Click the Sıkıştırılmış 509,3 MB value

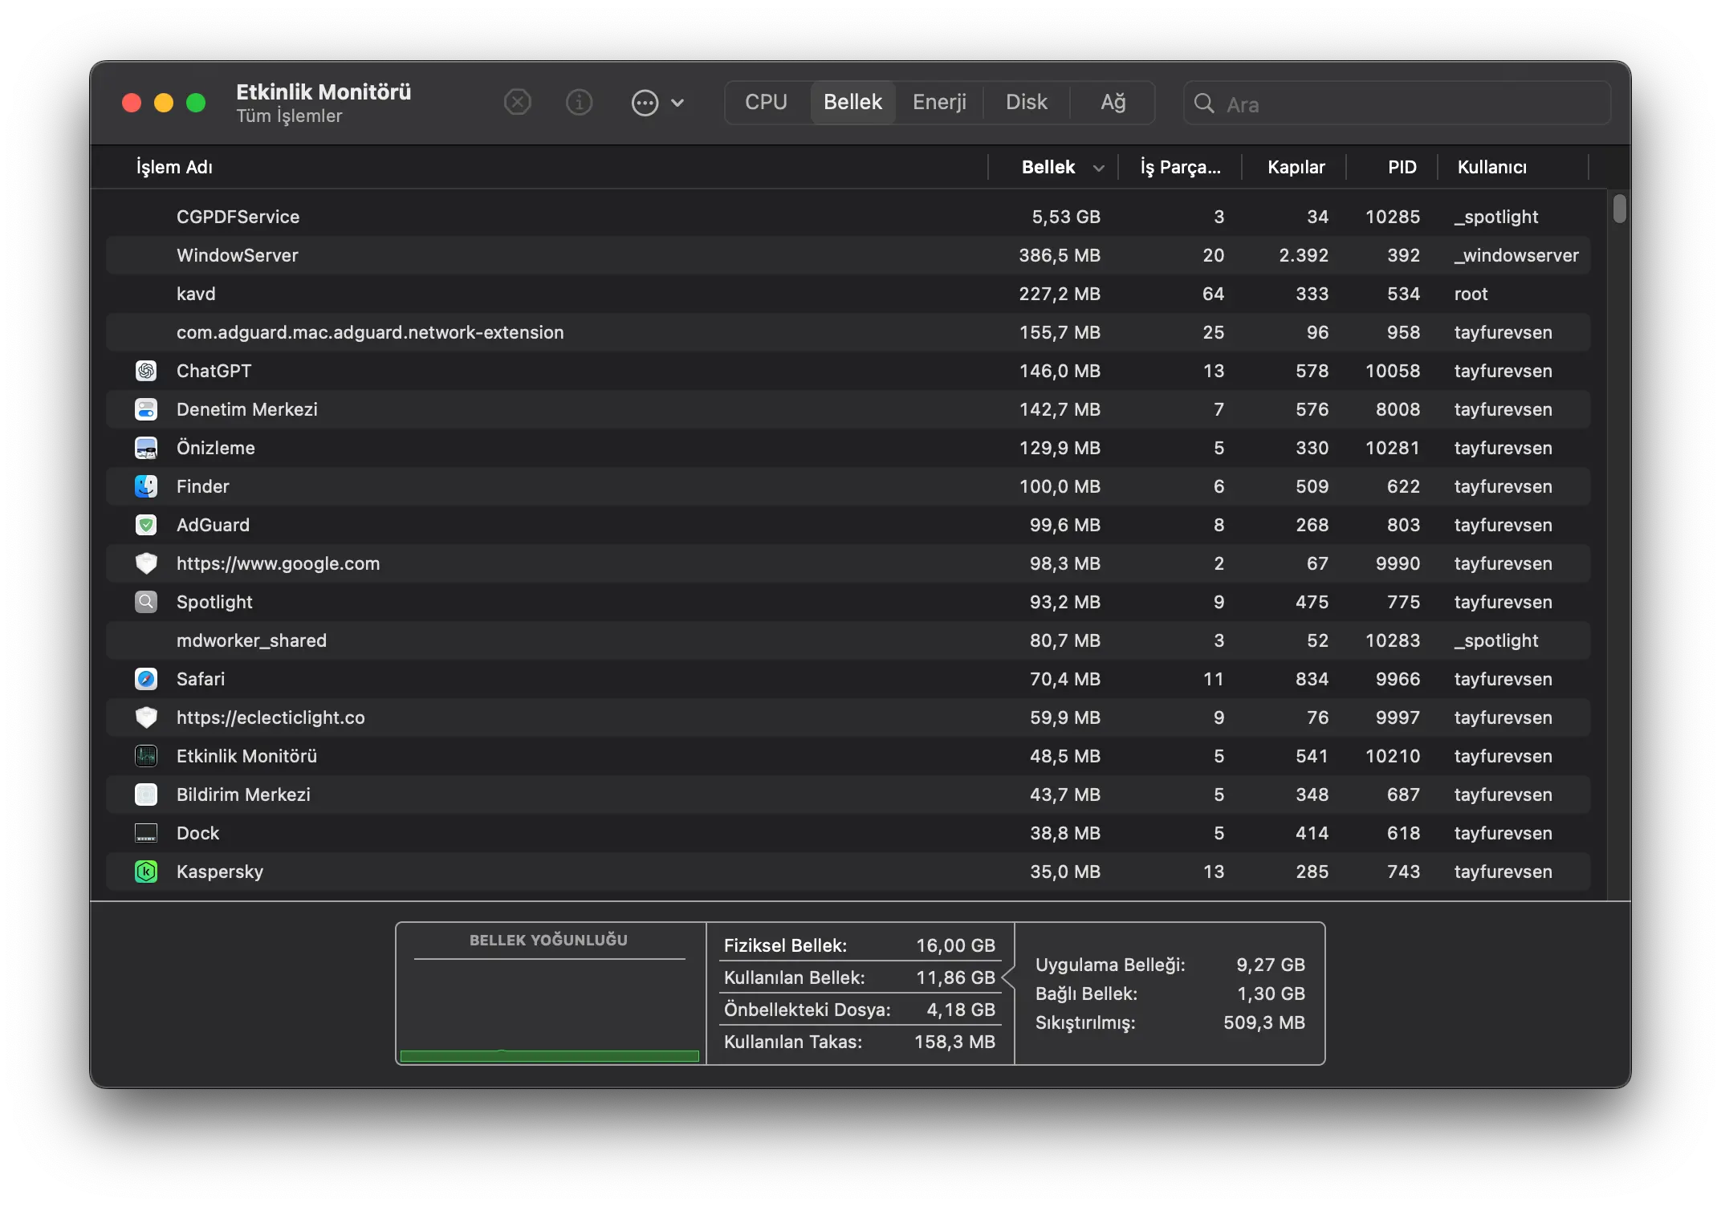[1264, 1022]
